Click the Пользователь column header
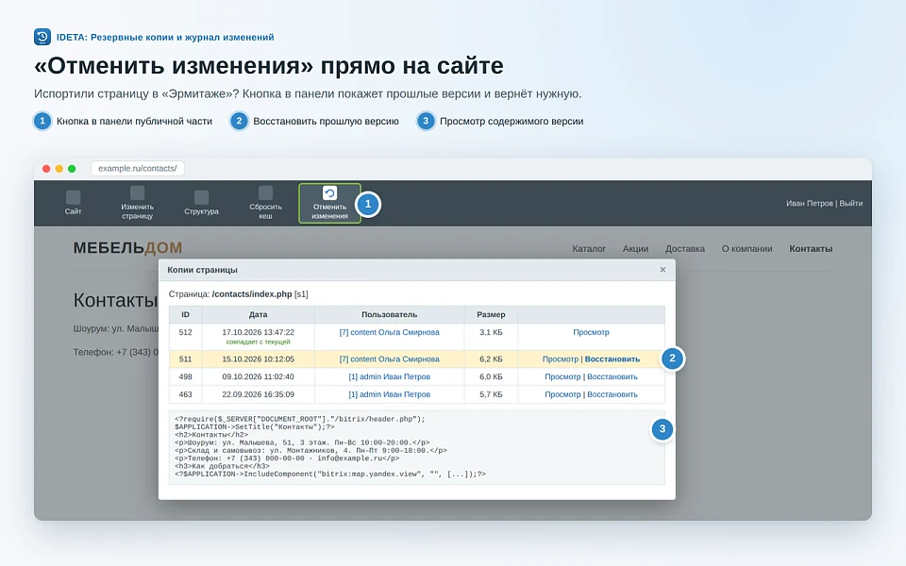906x566 pixels. pos(389,314)
